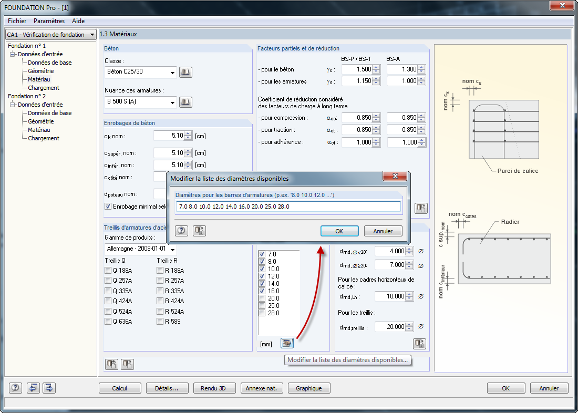Click the help question mark icon

coord(15,388)
